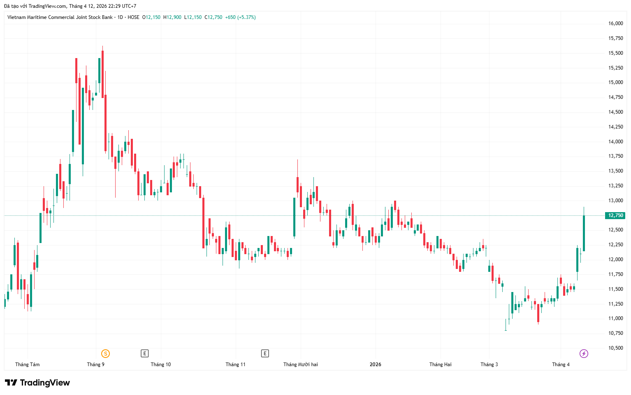Click the 'Tháng Hai' time axis label

441,365
